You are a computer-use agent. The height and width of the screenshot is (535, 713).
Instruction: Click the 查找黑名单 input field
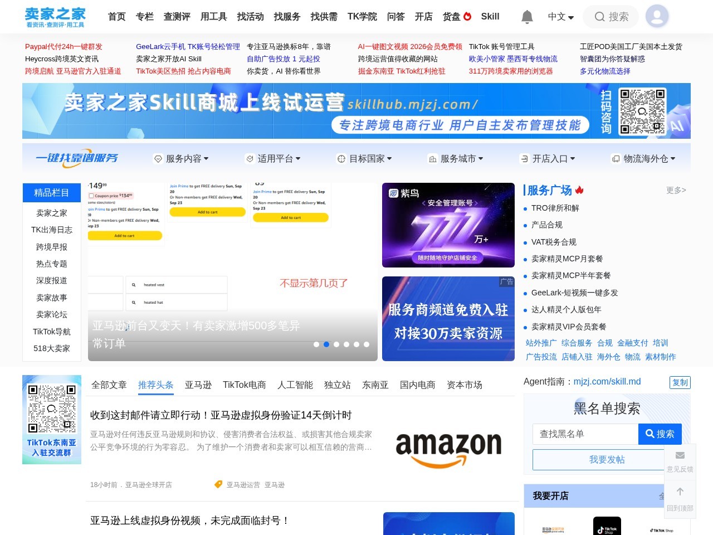[585, 434]
